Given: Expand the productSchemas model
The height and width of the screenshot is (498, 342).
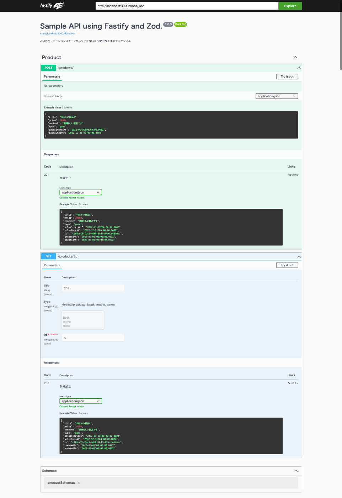Looking at the screenshot, I should point(79,483).
